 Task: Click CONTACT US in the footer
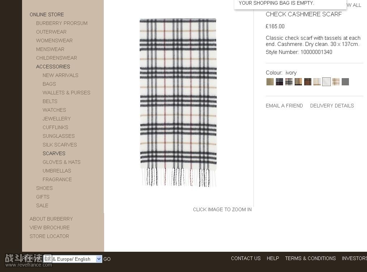(246, 258)
